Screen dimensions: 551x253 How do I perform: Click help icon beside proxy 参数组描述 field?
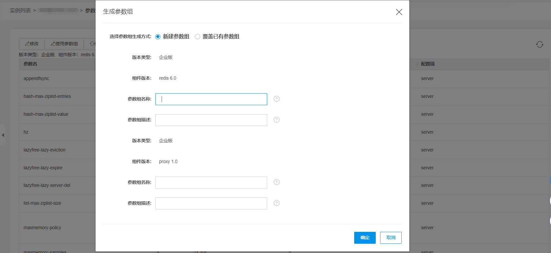[276, 203]
